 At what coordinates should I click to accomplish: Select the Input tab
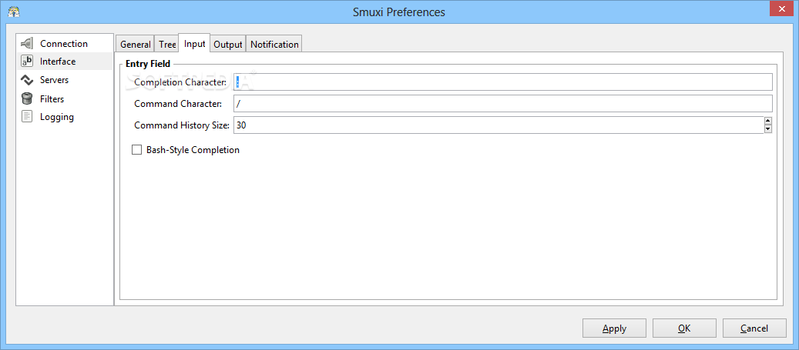tap(194, 43)
